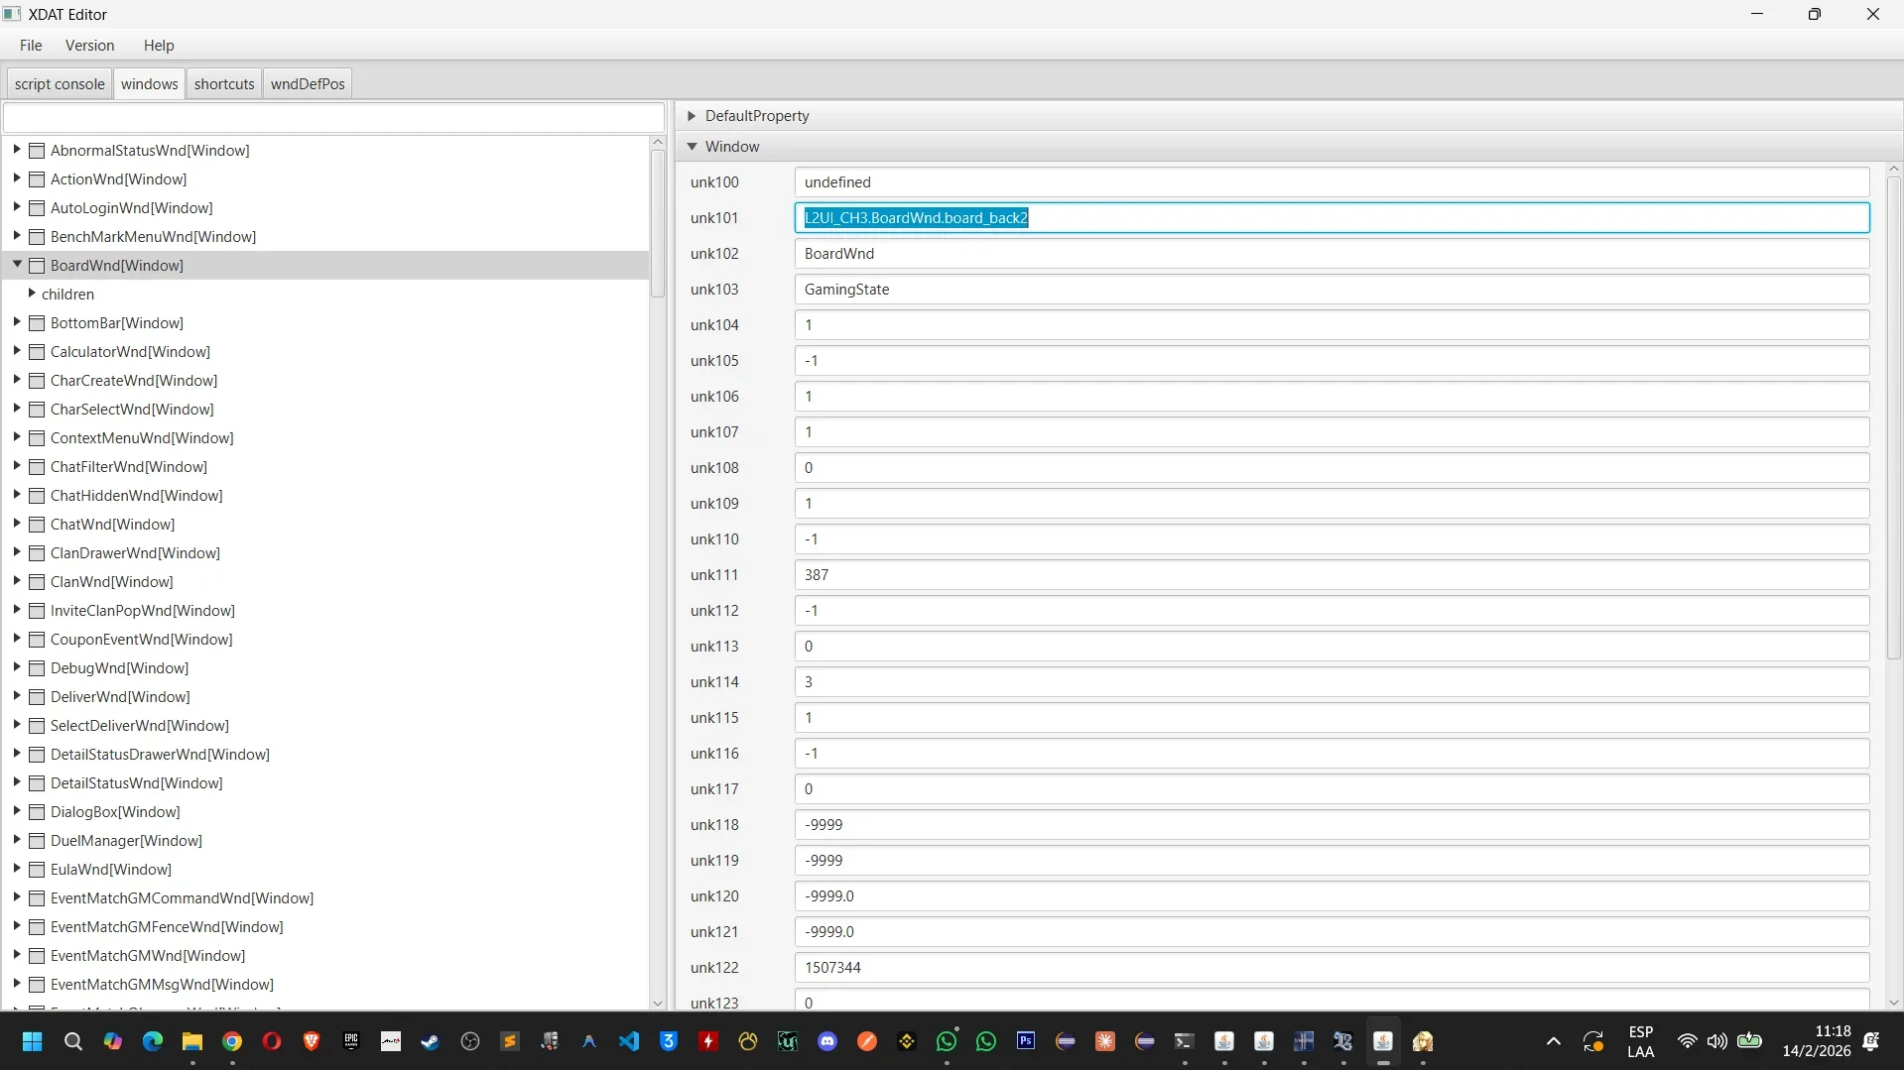Click the window icon next to ChatFilterWnd[Window]
Viewport: 1904px width, 1070px height.
click(x=37, y=467)
